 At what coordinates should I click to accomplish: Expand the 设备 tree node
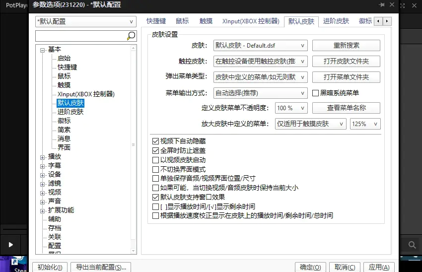pos(42,175)
